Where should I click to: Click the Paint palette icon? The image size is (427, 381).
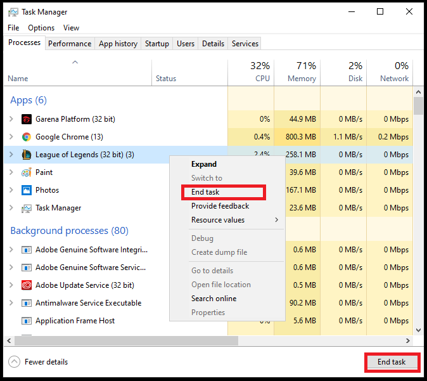tap(27, 172)
